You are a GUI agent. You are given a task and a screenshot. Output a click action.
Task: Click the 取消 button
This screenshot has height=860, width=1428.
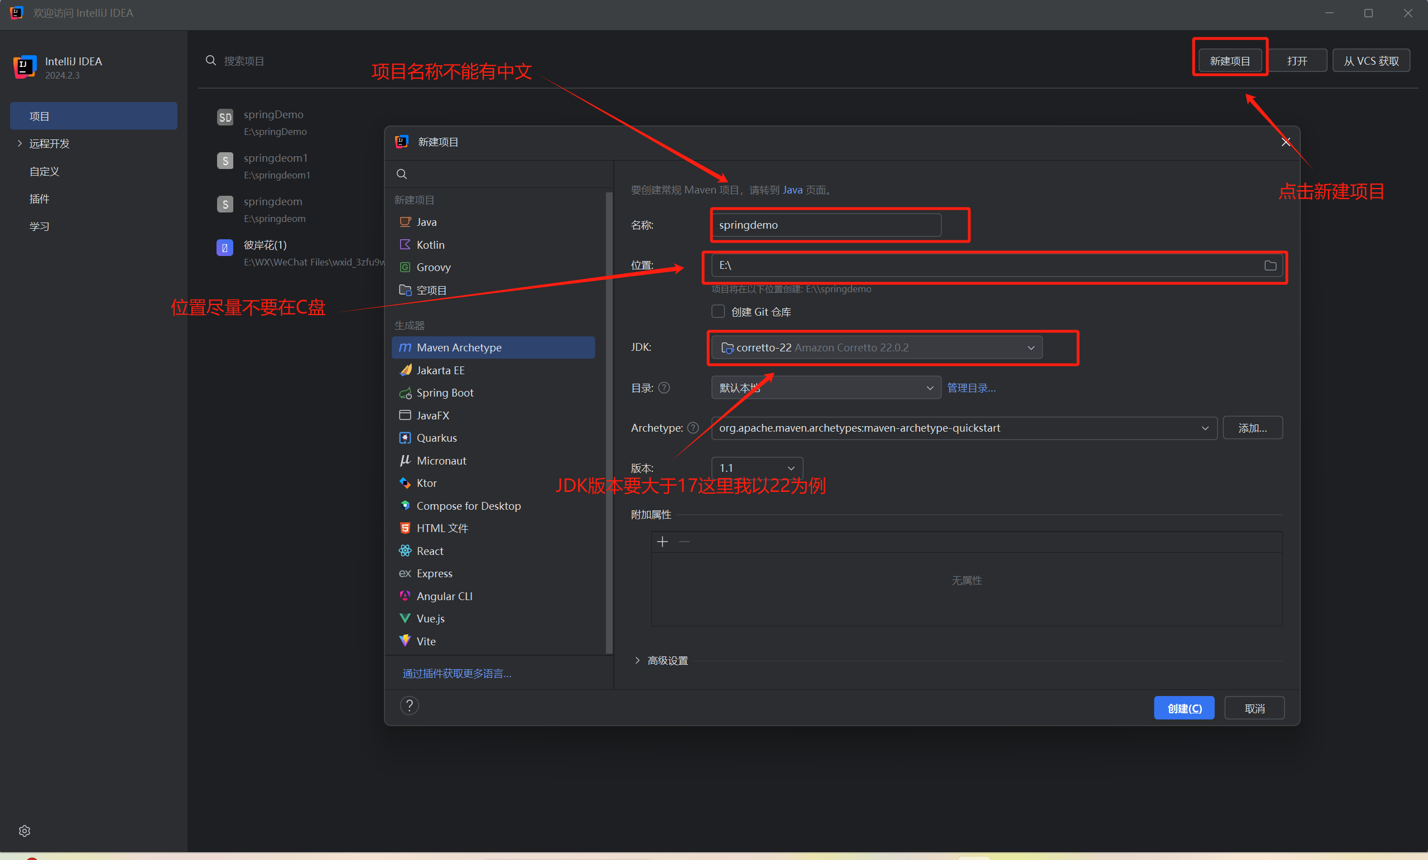pos(1254,708)
